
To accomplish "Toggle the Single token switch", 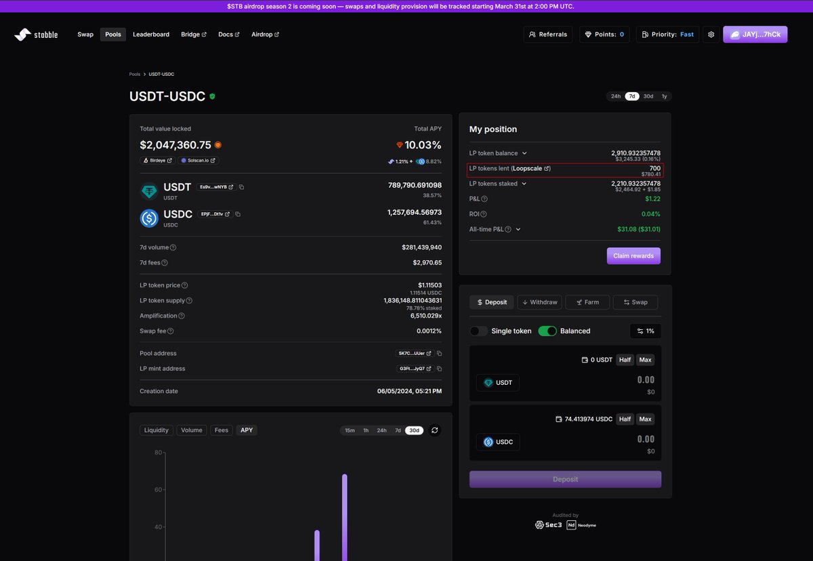I will click(479, 331).
